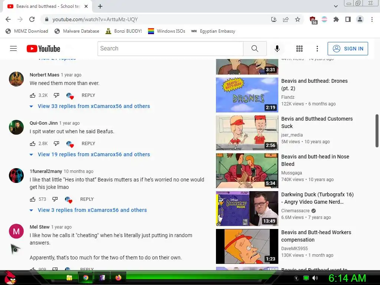
Task: Click the page vertical scrollbar thumb
Action: click(x=377, y=131)
